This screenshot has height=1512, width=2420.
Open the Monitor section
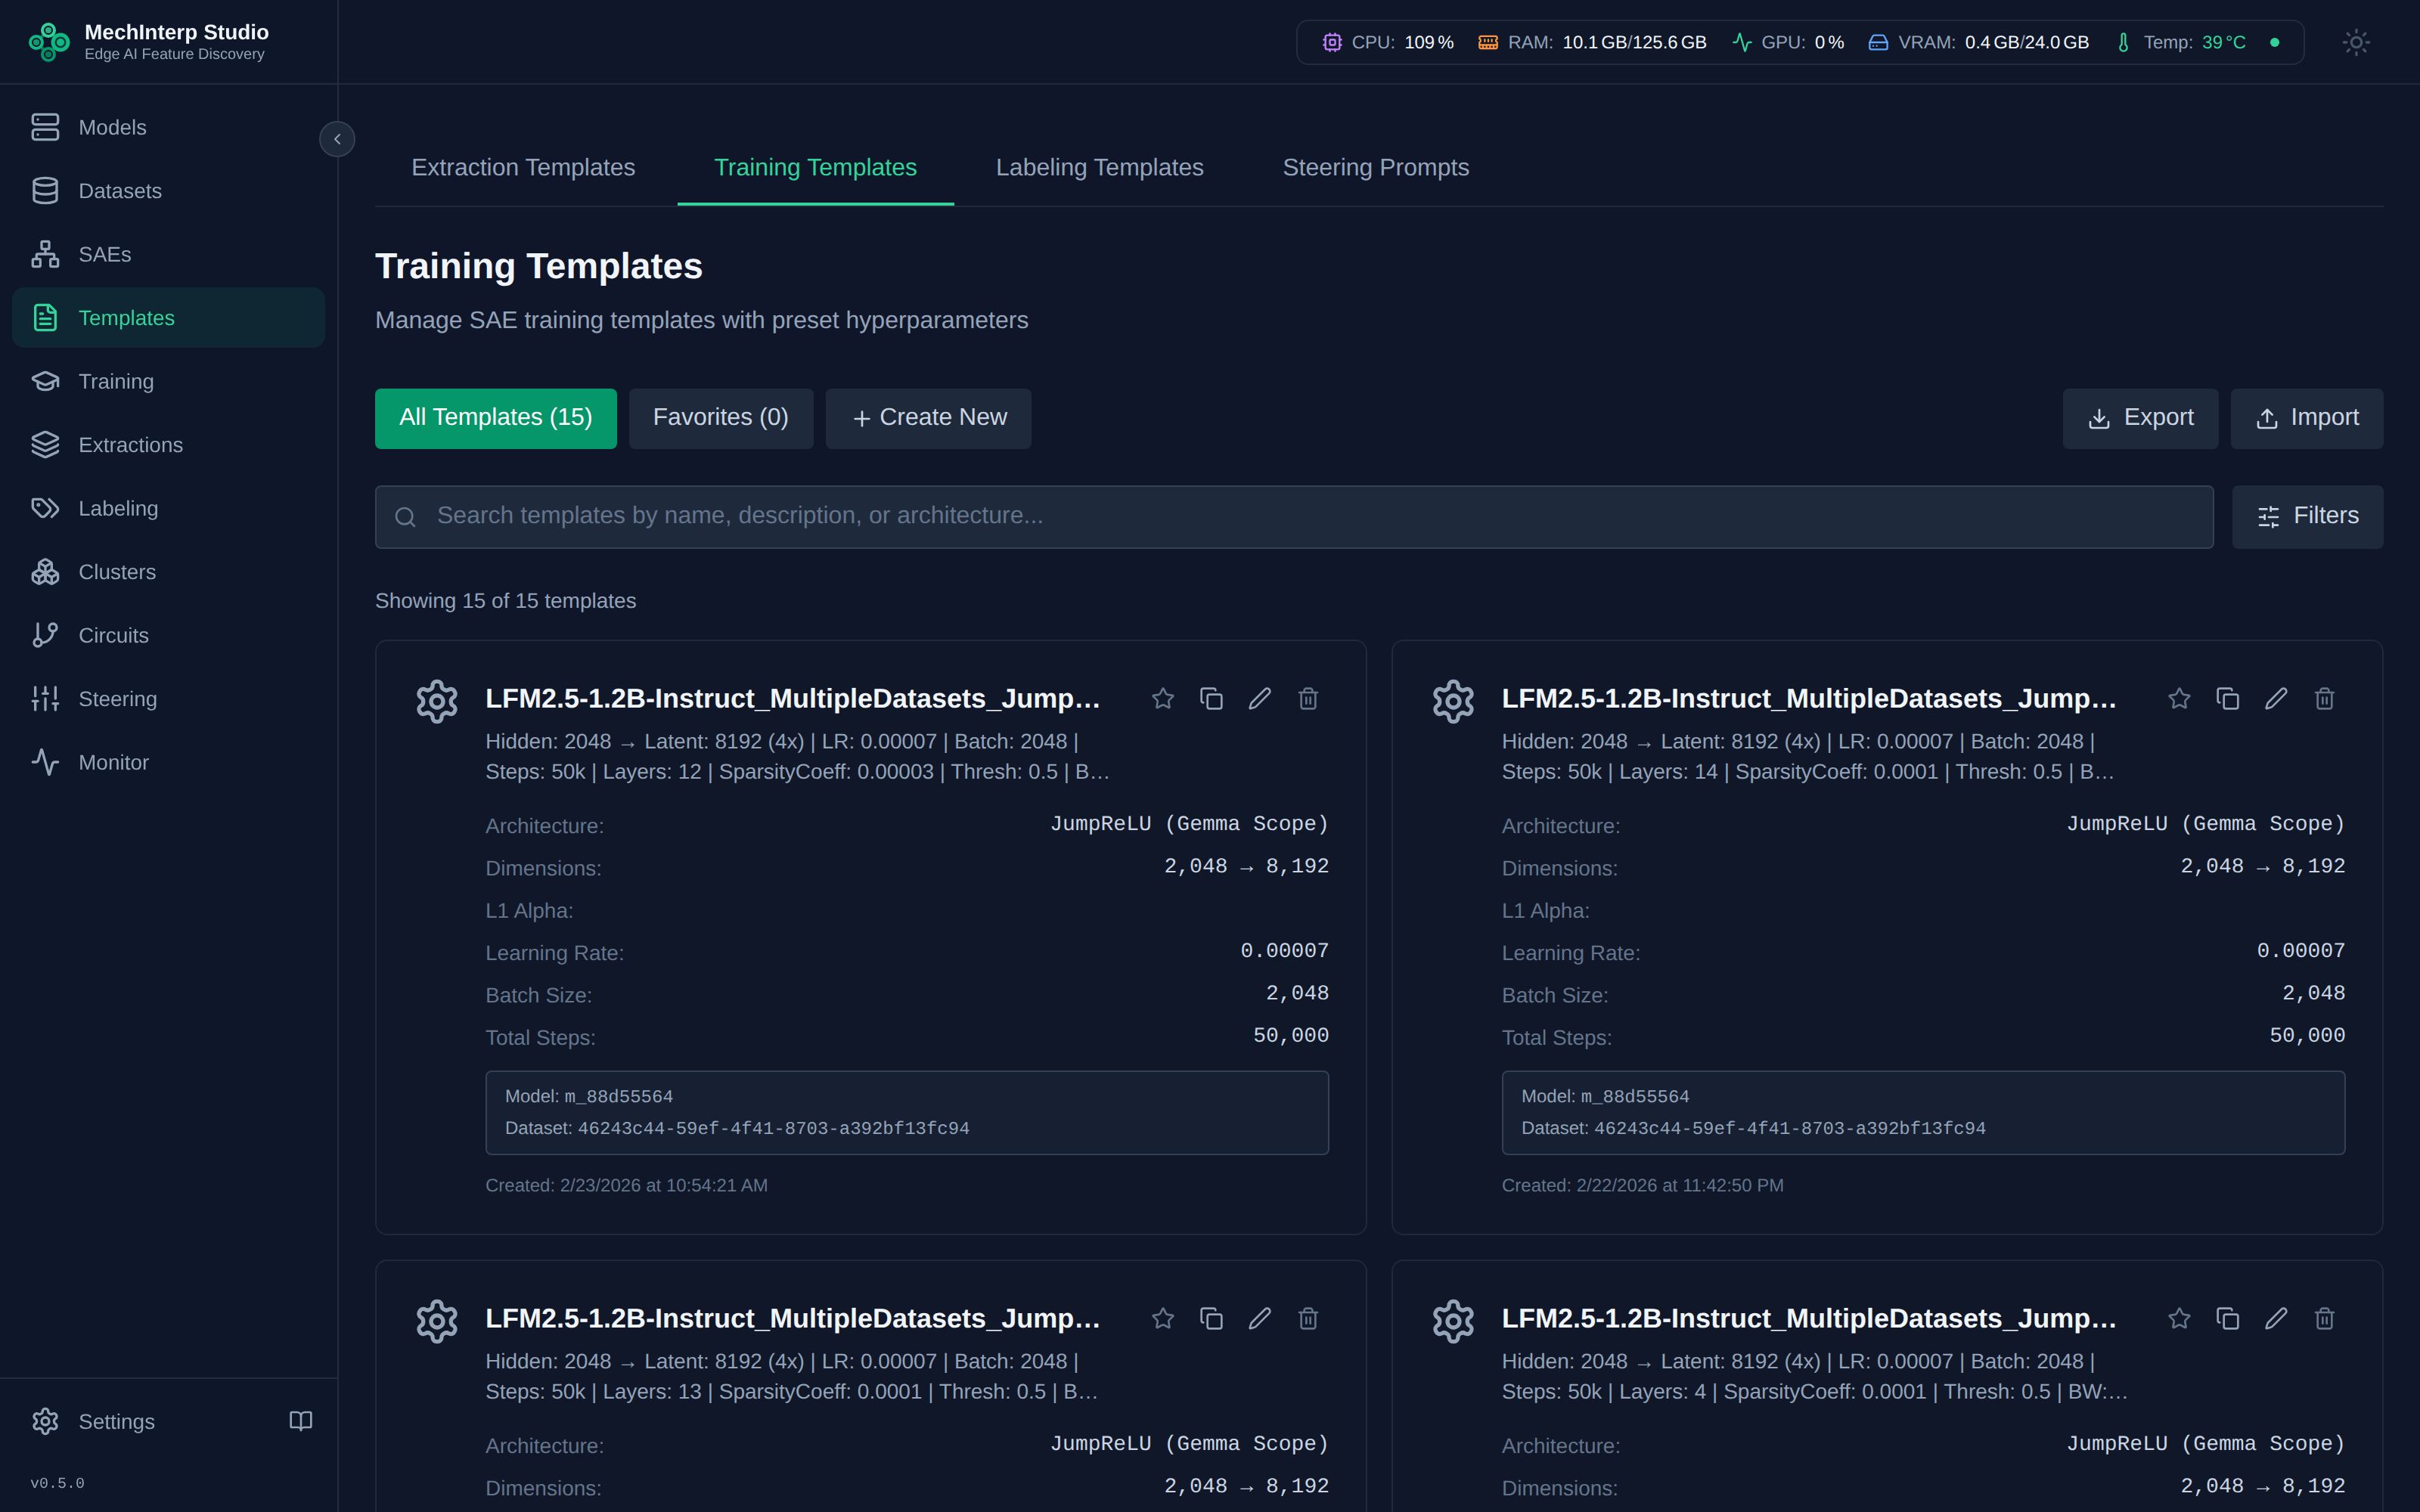point(168,762)
